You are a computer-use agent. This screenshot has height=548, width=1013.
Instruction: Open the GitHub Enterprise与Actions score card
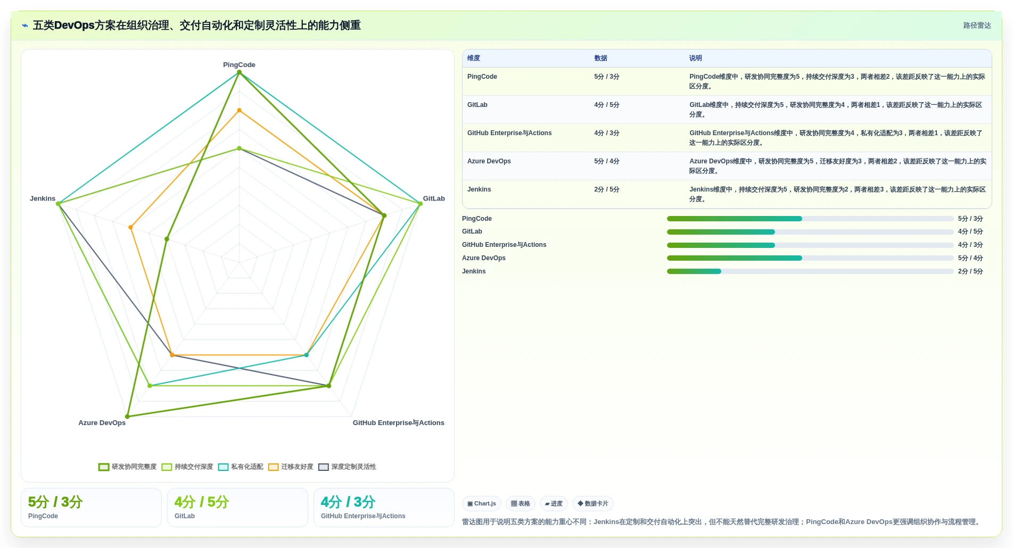click(x=384, y=508)
